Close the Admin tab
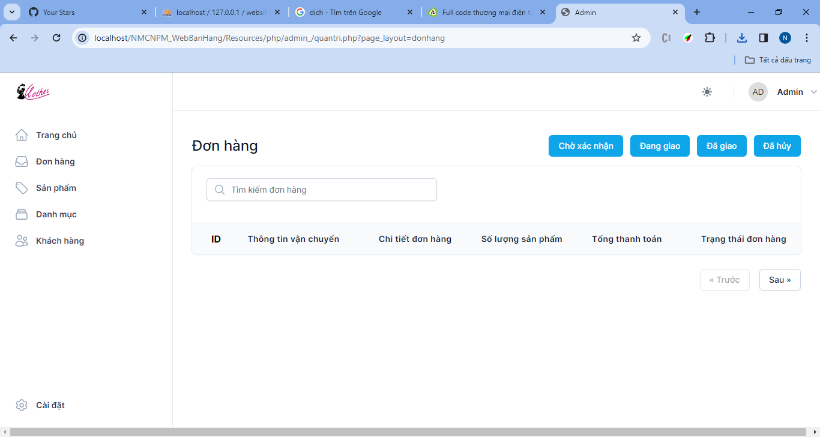 click(675, 12)
